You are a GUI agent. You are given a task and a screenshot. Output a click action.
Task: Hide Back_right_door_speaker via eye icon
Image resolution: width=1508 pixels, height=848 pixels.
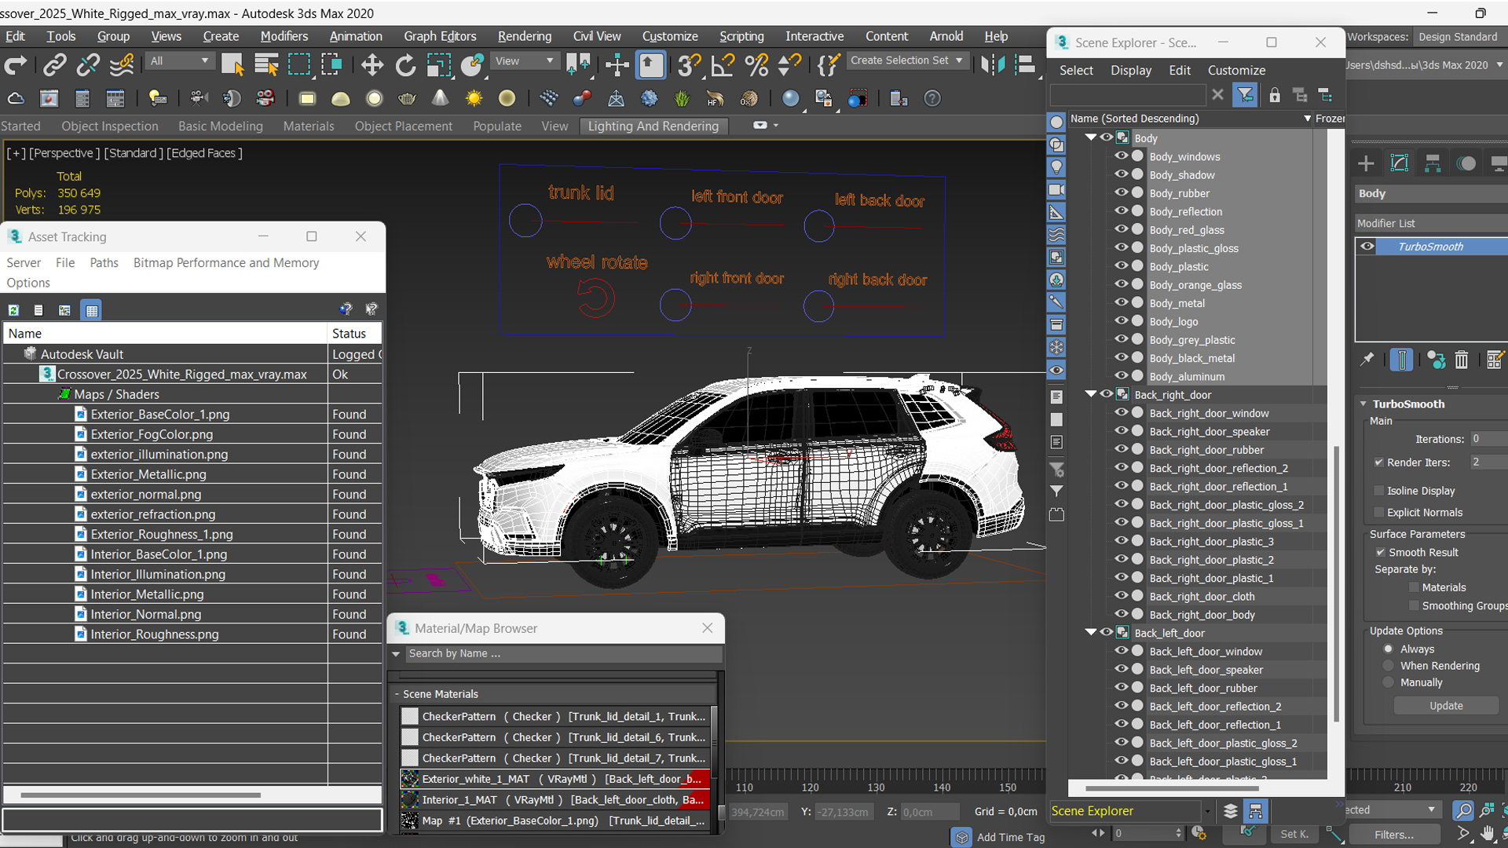(x=1121, y=430)
